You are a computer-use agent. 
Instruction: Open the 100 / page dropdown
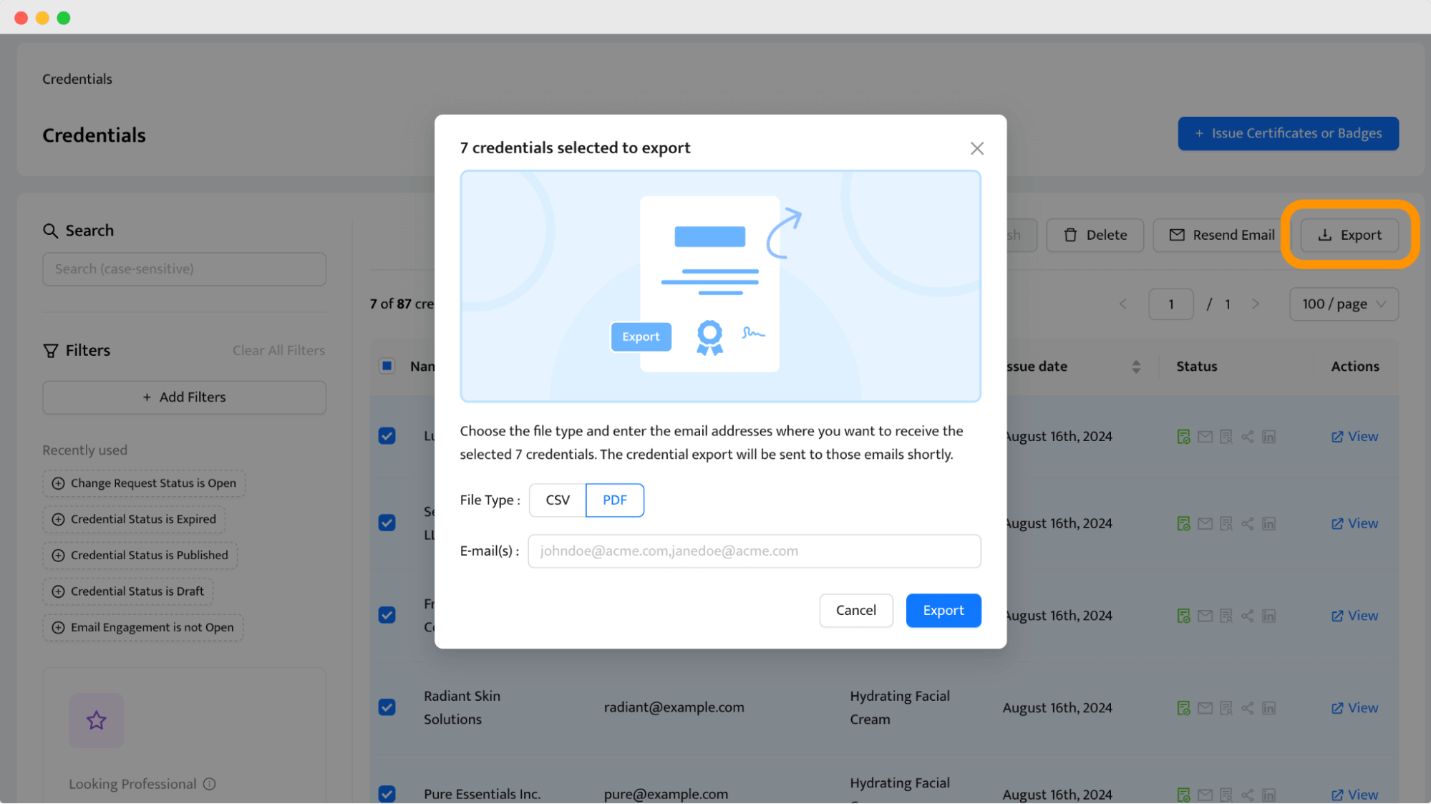coord(1344,304)
